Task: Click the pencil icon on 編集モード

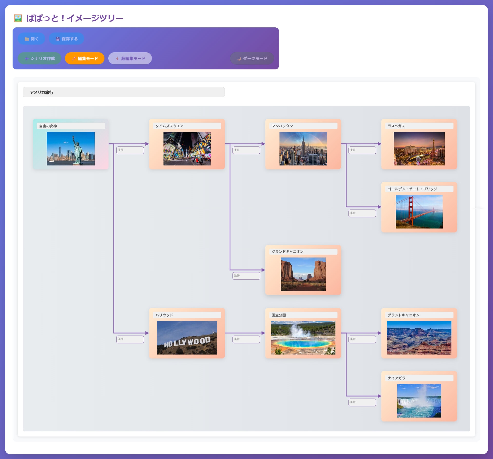Action: (x=74, y=59)
